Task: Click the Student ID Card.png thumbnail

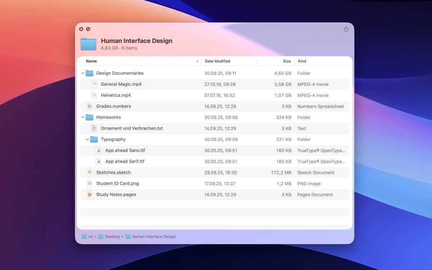Action: [x=89, y=184]
